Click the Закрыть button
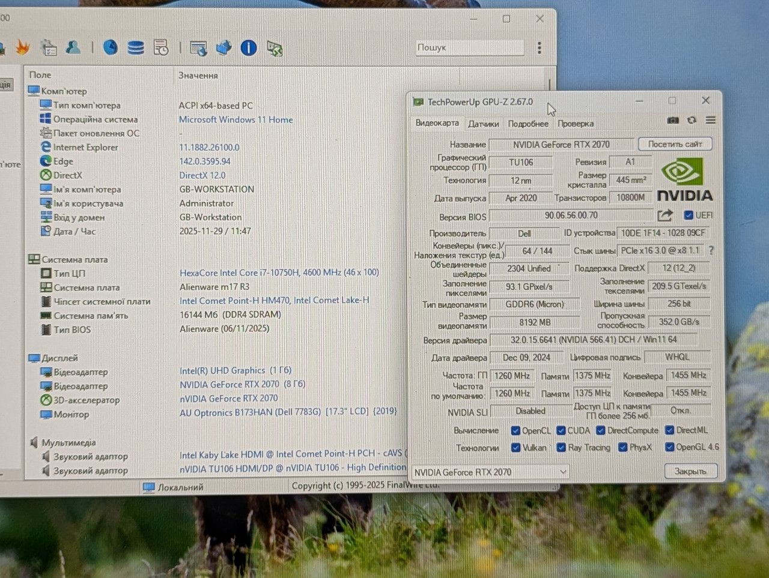Image resolution: width=769 pixels, height=578 pixels. click(x=690, y=471)
